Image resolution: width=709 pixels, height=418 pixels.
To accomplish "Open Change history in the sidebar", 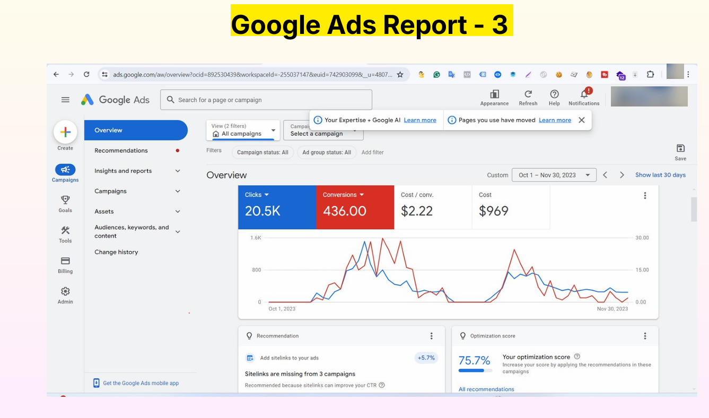I will (x=116, y=252).
